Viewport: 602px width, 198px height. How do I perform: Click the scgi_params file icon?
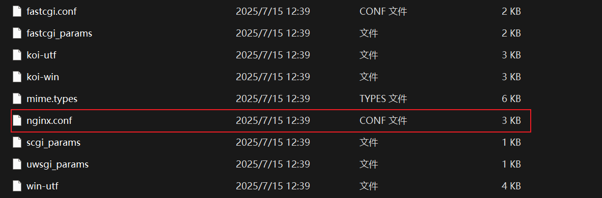pyautogui.click(x=17, y=143)
